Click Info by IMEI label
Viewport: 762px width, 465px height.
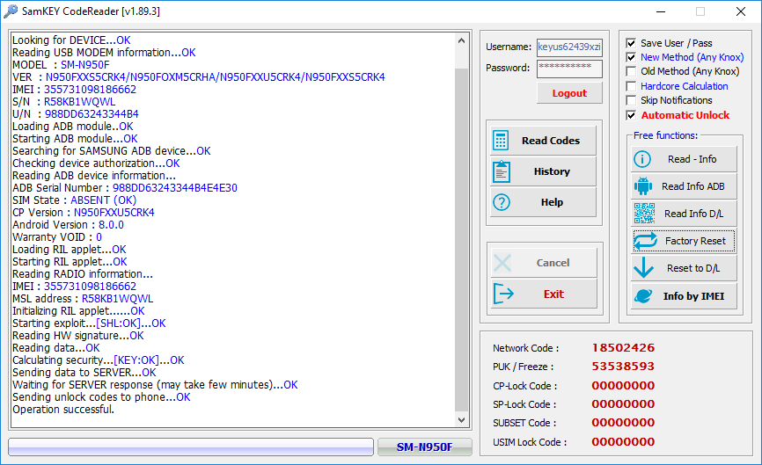coord(693,296)
